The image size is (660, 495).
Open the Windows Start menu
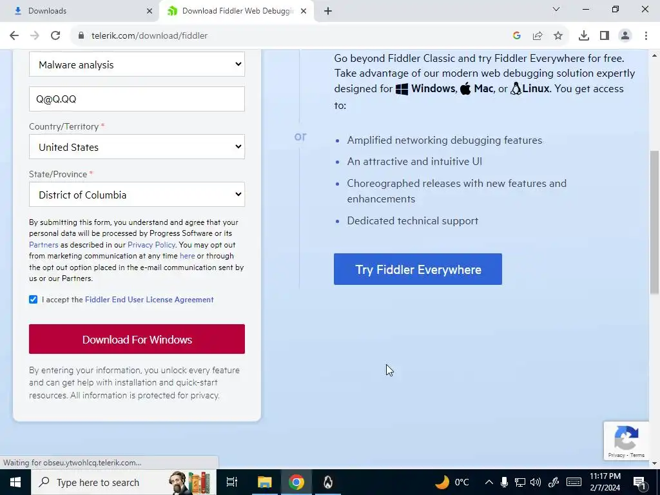pos(15,482)
